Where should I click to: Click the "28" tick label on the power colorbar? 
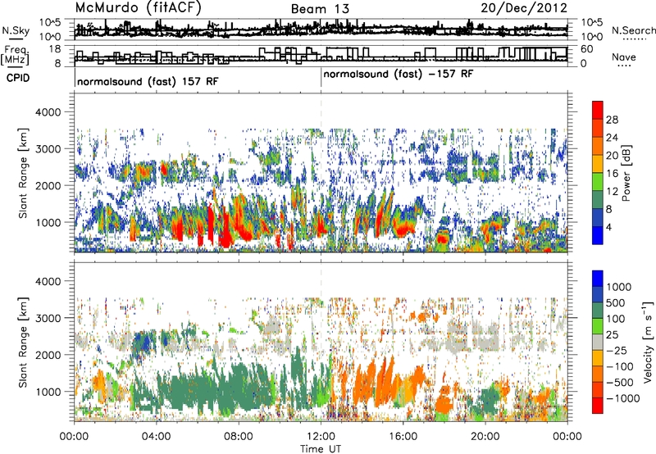612,120
